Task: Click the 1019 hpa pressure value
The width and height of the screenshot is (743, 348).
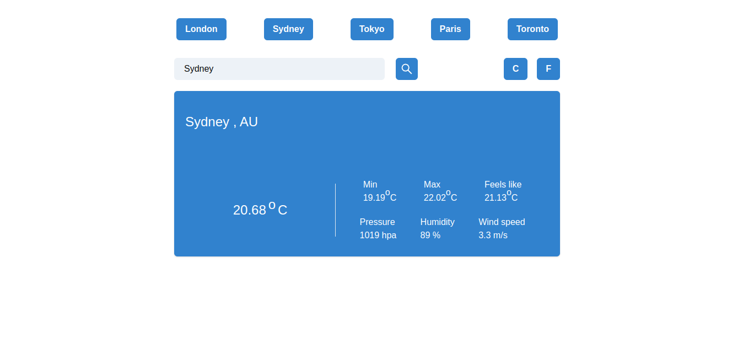Action: pos(378,235)
